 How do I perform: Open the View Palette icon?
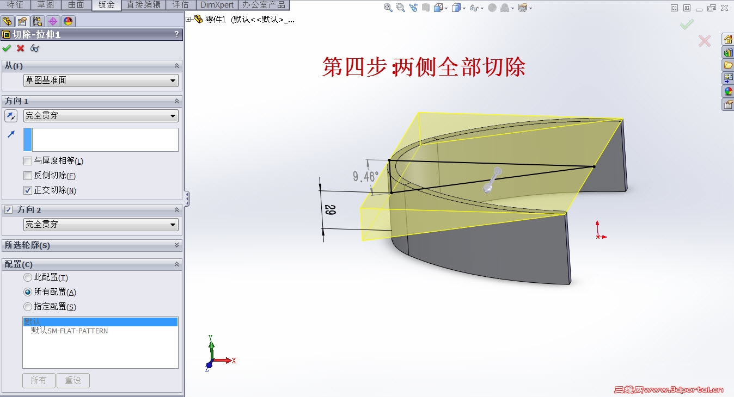[x=728, y=78]
